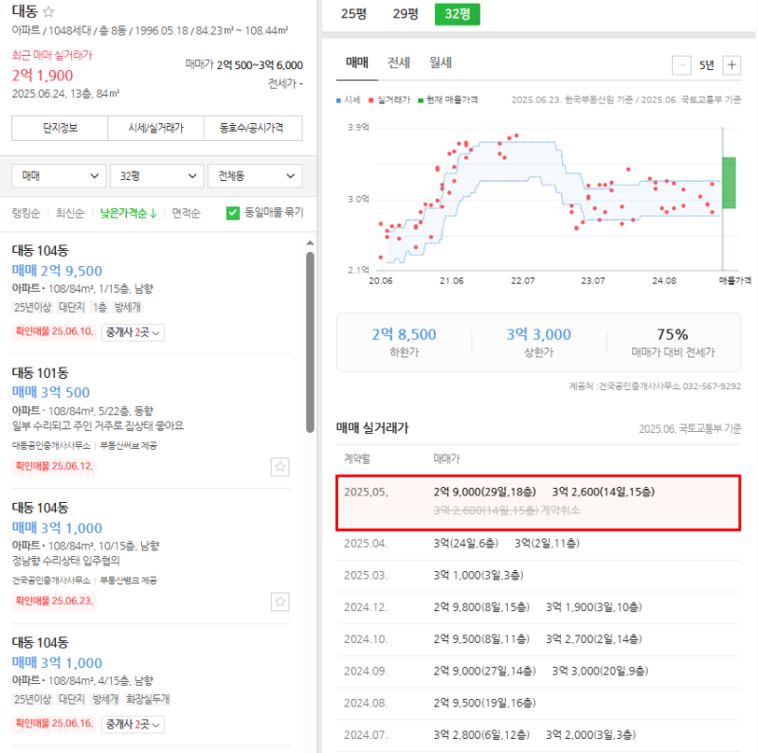Click the green 현재 매물가격 legend marker
The image size is (758, 753).
[x=421, y=99]
